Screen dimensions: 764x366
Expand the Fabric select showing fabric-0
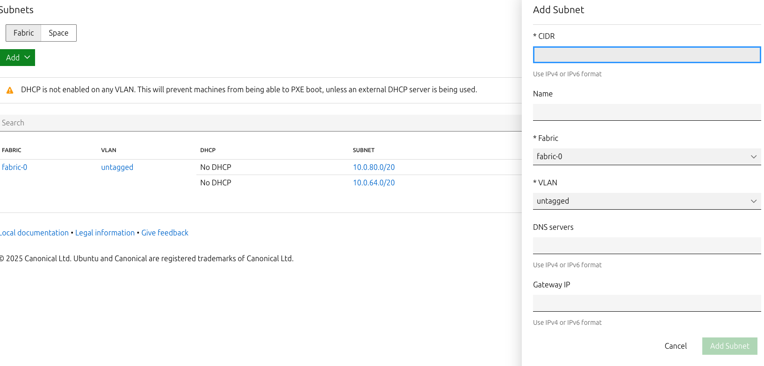[x=646, y=157]
